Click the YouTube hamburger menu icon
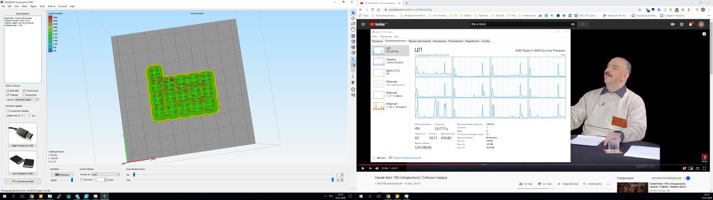713x200 pixels. point(364,24)
